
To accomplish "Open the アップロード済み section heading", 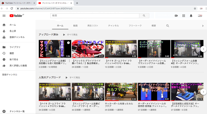I will click(x=48, y=35).
